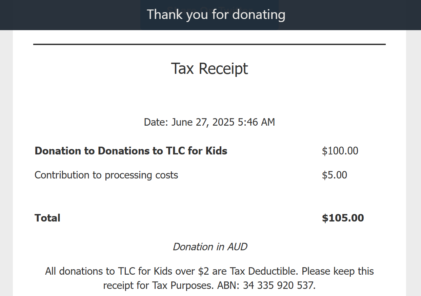Image resolution: width=421 pixels, height=296 pixels.
Task: Click the grey margin left of the receipt
Action: [x=6, y=163]
